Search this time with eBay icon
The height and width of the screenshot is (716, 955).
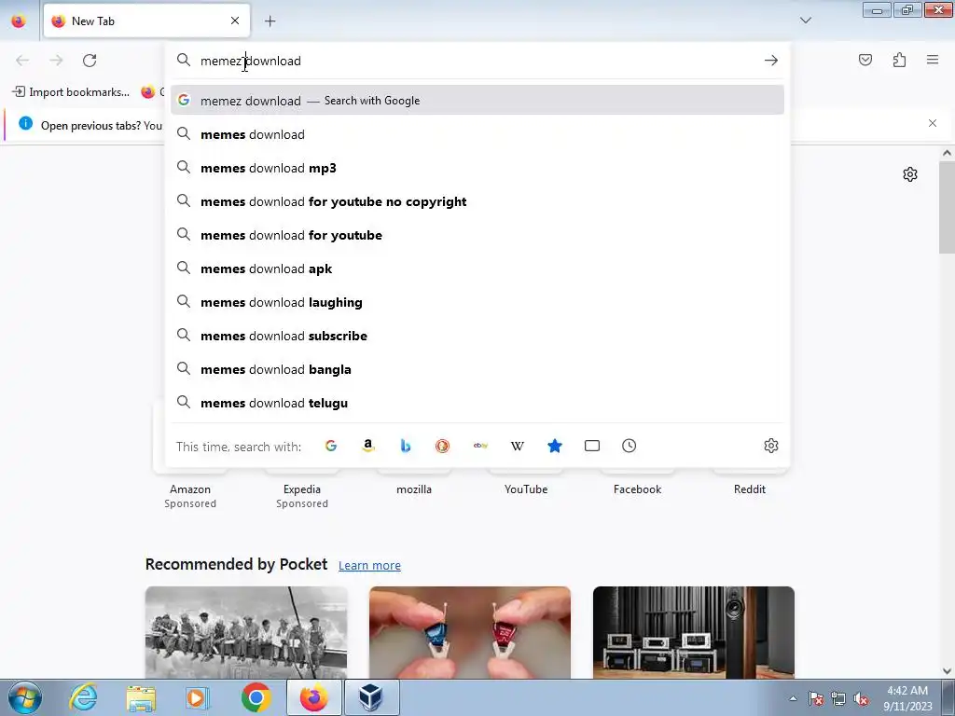point(480,446)
